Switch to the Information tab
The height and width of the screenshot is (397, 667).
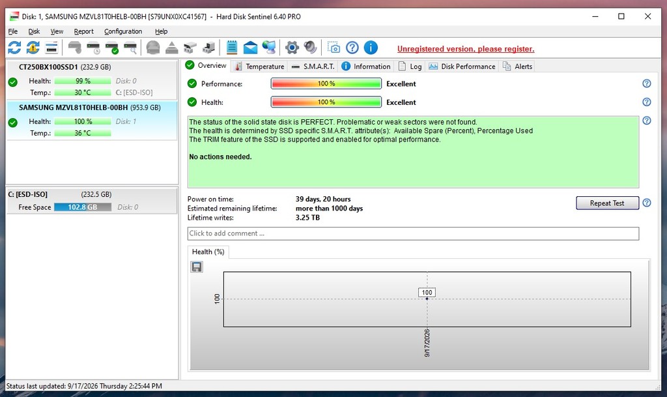point(366,66)
